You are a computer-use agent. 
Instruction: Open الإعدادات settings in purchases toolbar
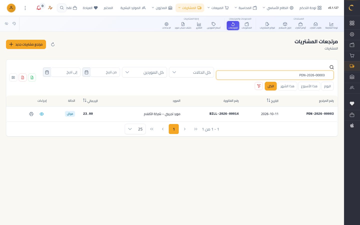(x=166, y=25)
